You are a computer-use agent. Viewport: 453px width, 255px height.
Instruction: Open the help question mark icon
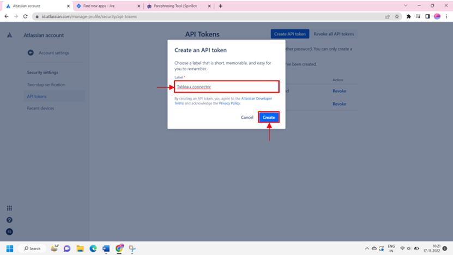[x=9, y=220]
